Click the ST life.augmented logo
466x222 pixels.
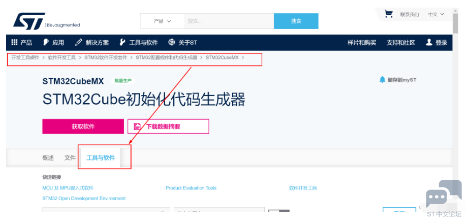click(46, 21)
